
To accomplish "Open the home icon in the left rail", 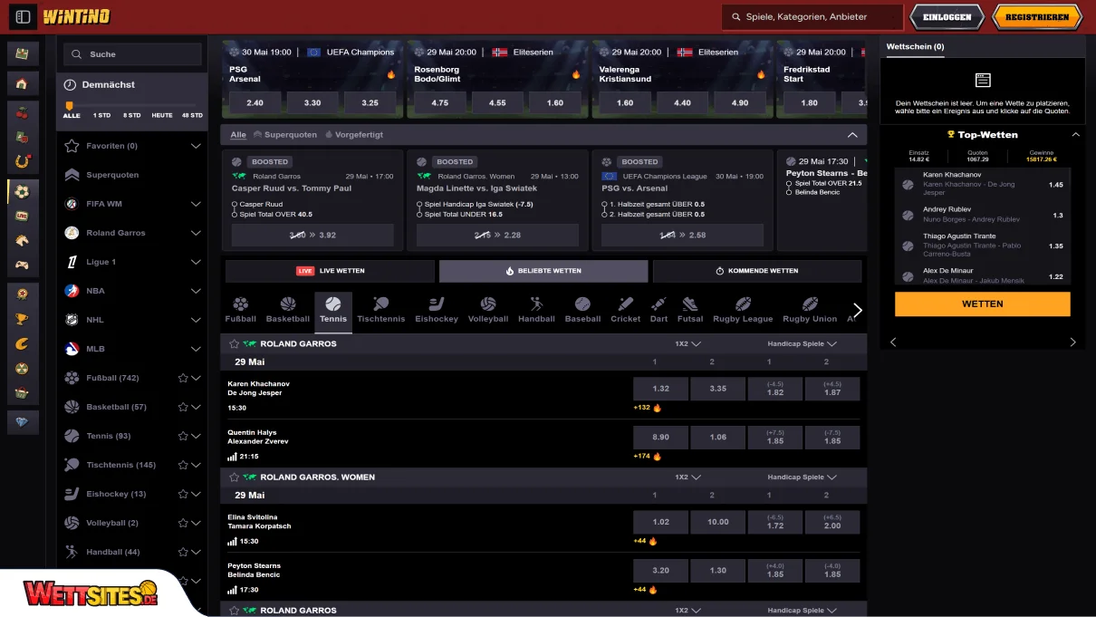I will point(22,84).
